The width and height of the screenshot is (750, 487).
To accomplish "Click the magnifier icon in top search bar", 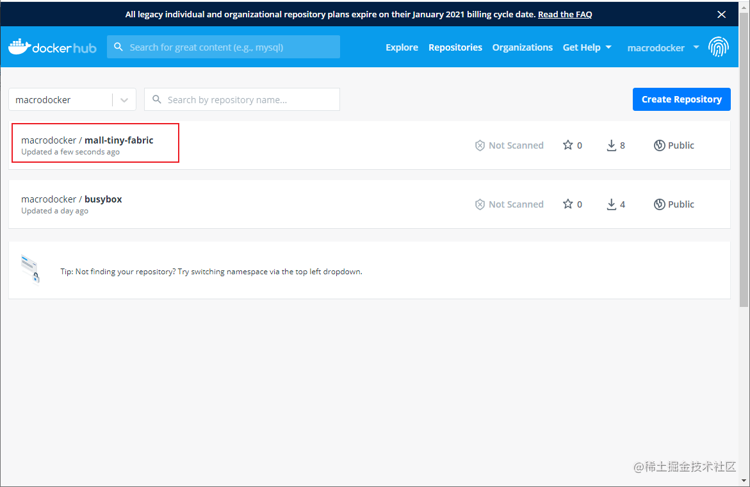I will pyautogui.click(x=118, y=47).
